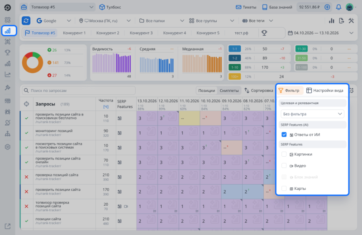The image size is (362, 235).
Task: Click the export file icon
Action: click(x=342, y=20)
